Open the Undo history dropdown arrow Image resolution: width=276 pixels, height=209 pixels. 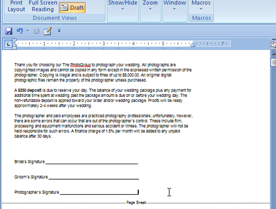(27, 31)
